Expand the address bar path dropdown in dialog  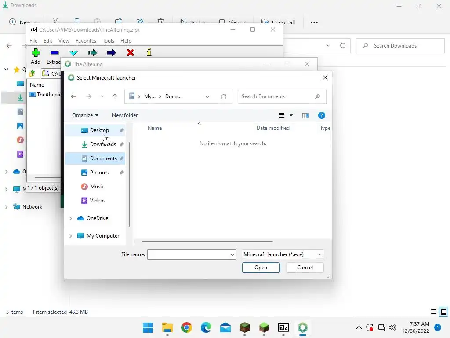pyautogui.click(x=207, y=96)
